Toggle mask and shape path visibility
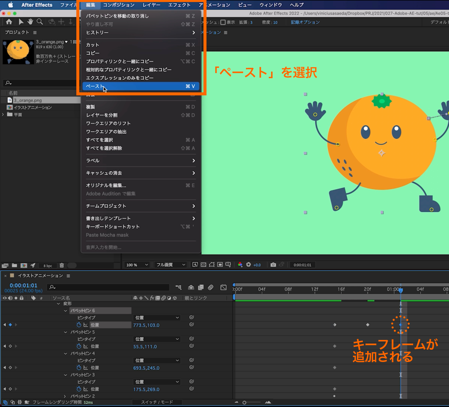The image size is (449, 407). tap(212, 265)
